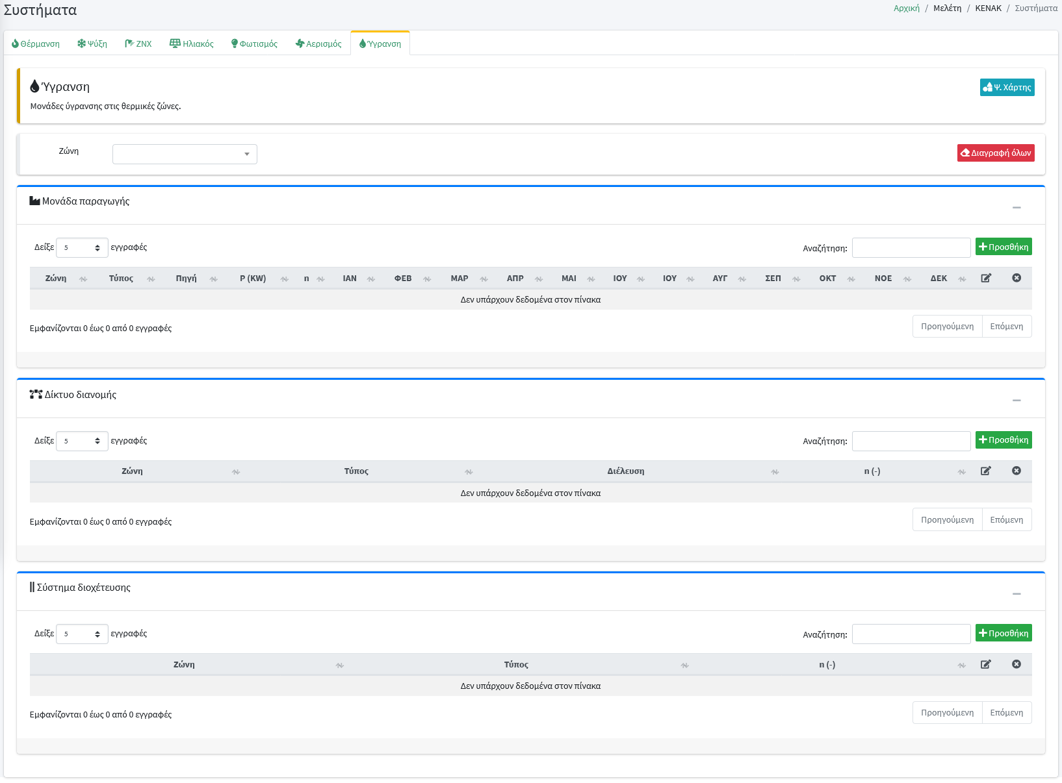Open entries-per-page dropdown in Δίκτυο διανομής
1062x783 pixels.
(x=82, y=441)
